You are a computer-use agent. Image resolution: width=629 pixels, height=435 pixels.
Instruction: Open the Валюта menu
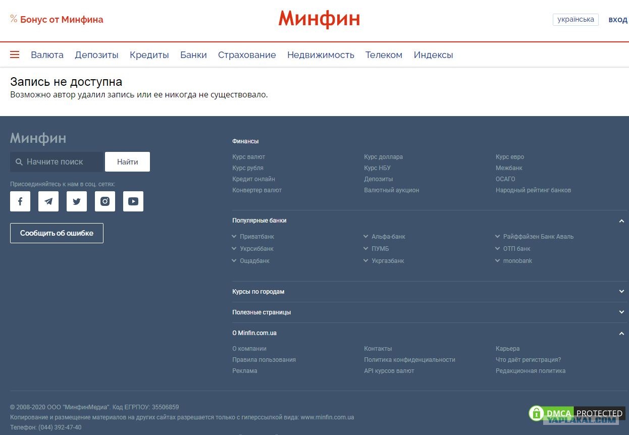tap(47, 55)
